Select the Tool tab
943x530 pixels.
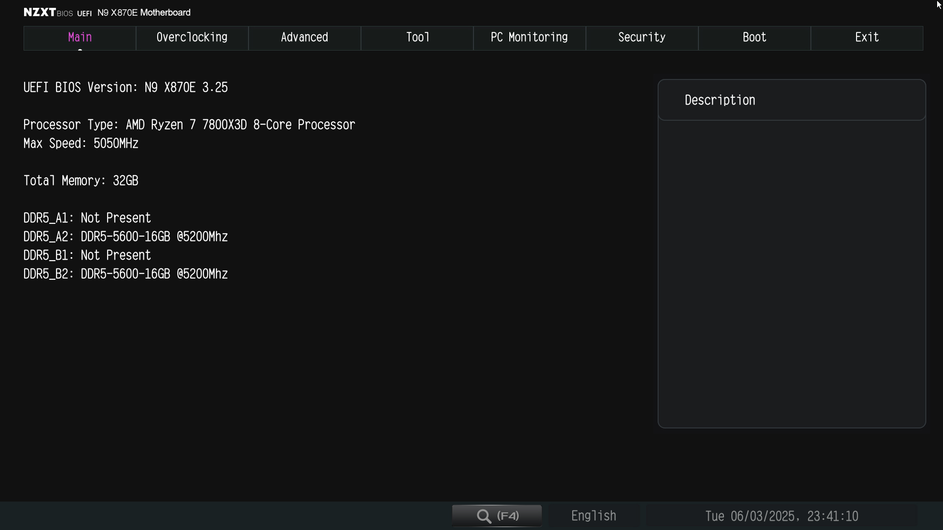tap(417, 38)
